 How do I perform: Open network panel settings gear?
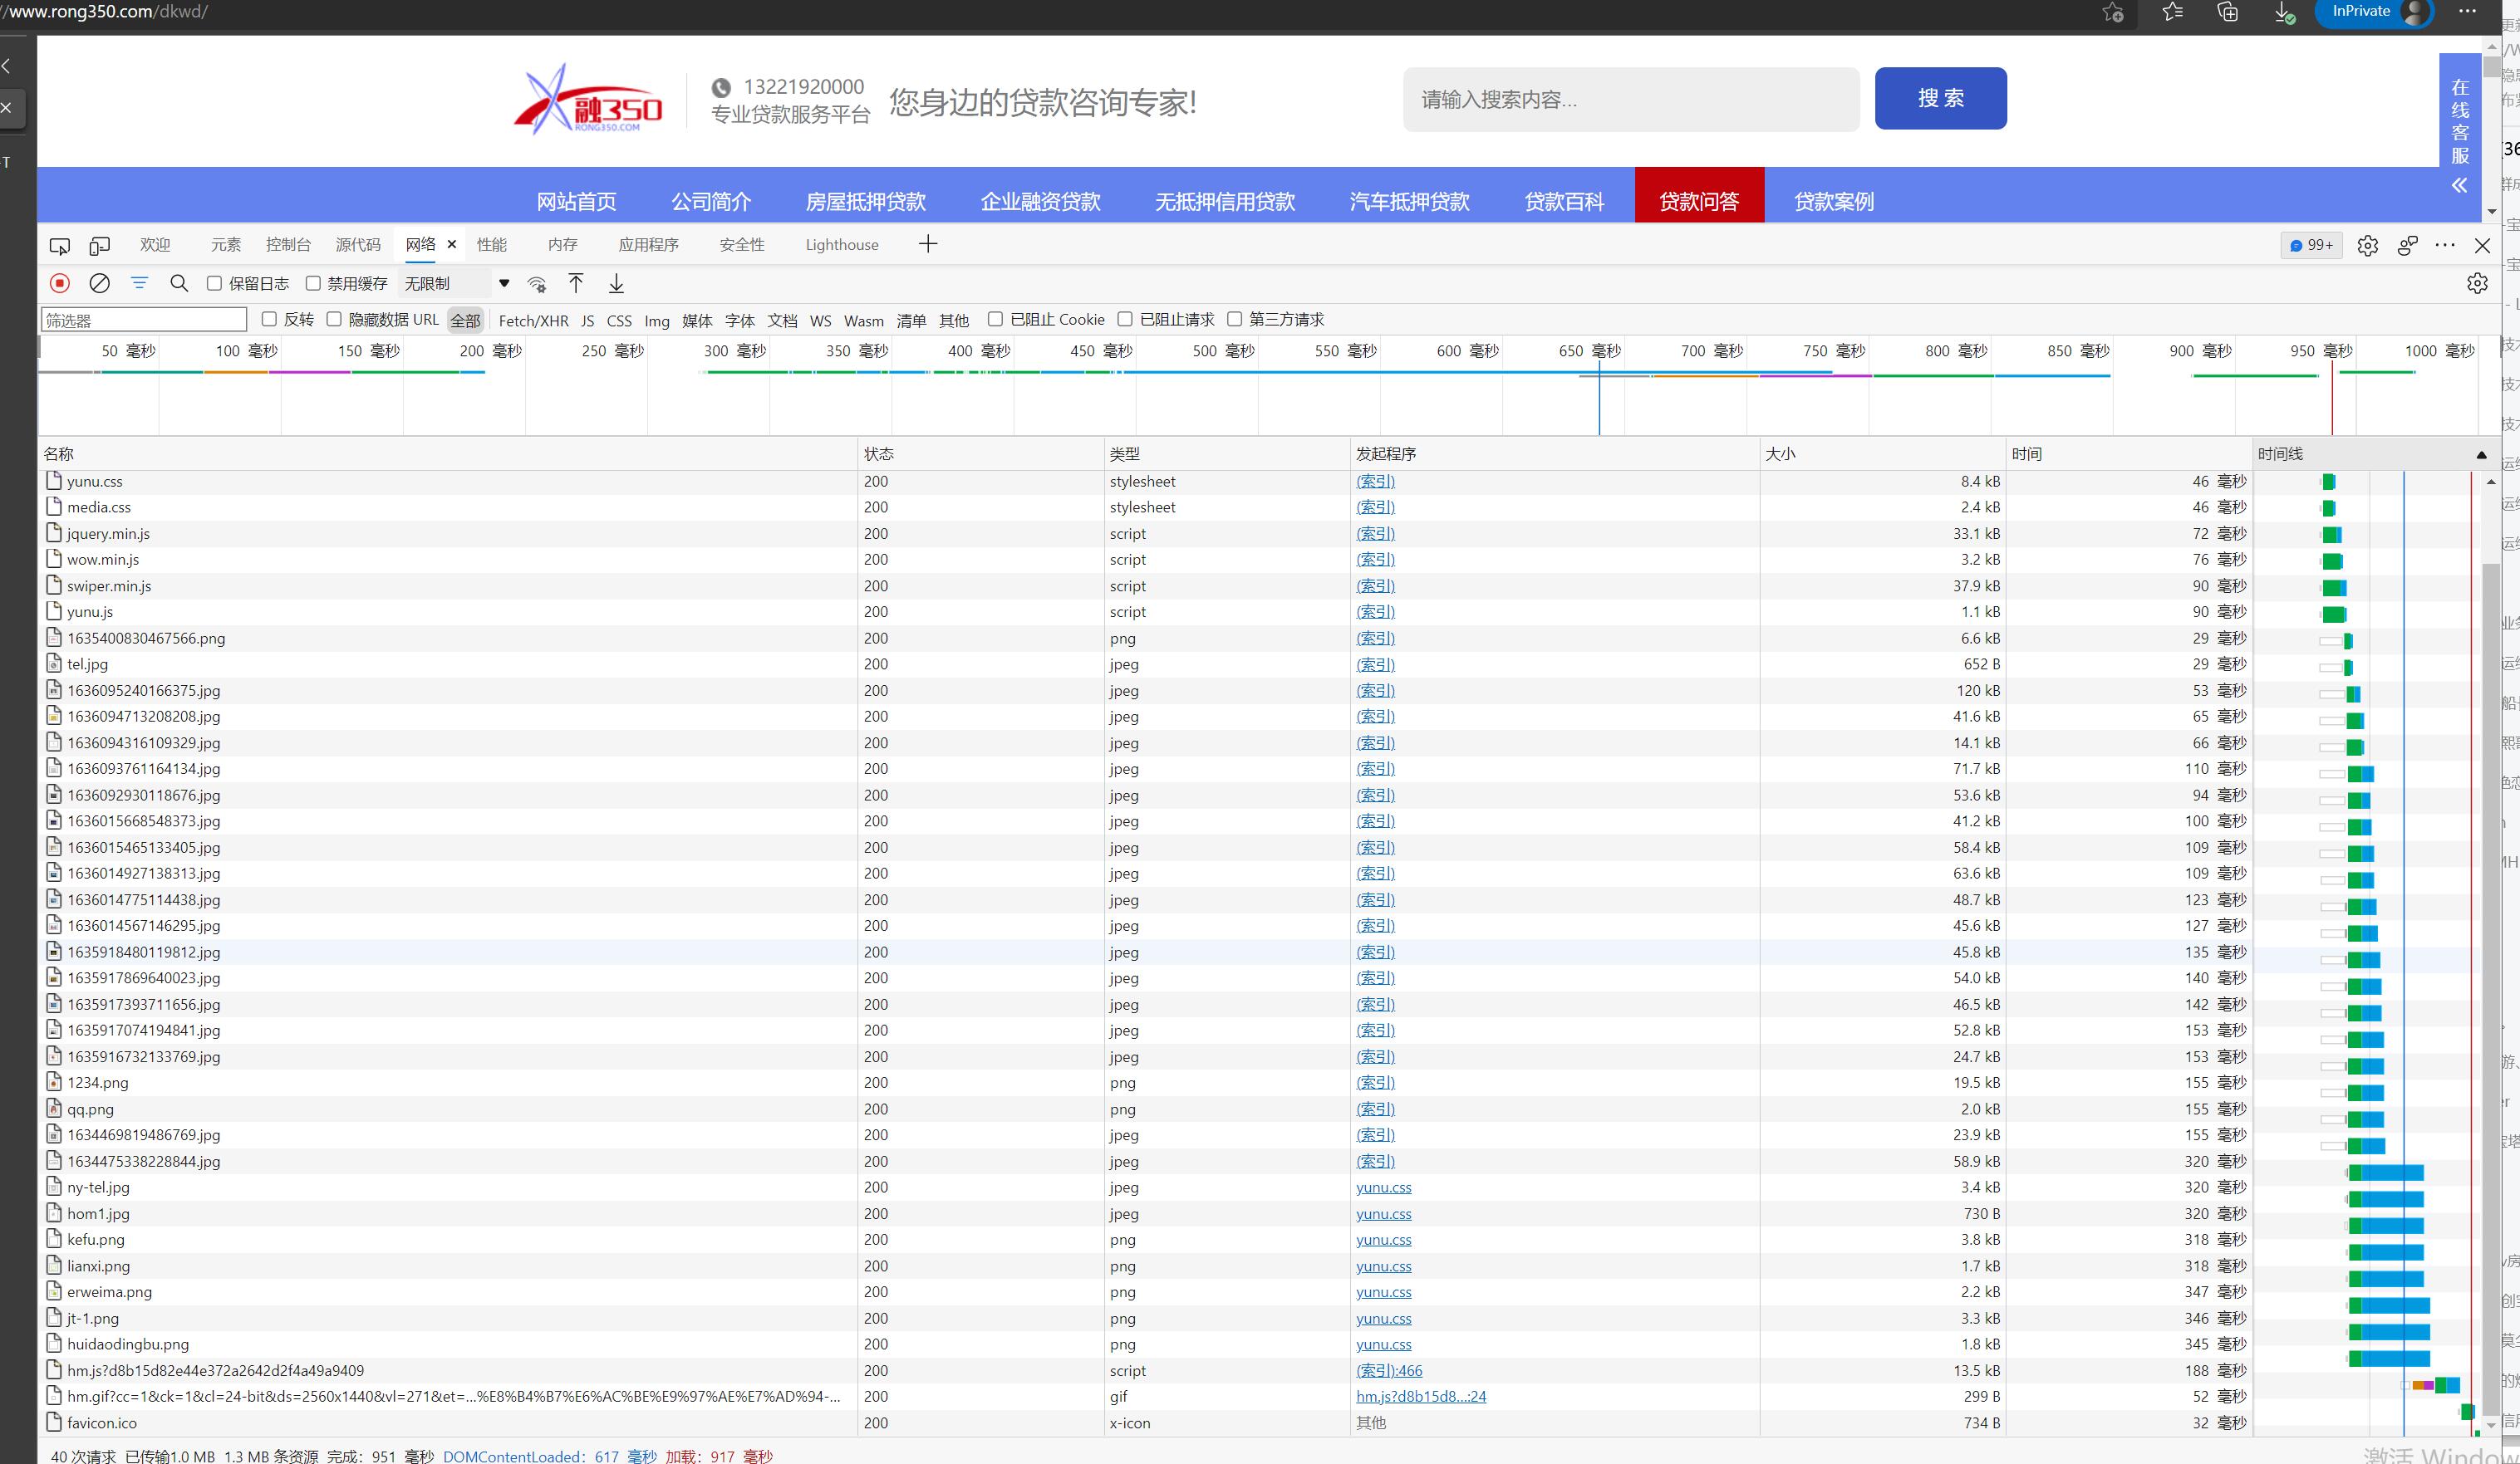2477,284
